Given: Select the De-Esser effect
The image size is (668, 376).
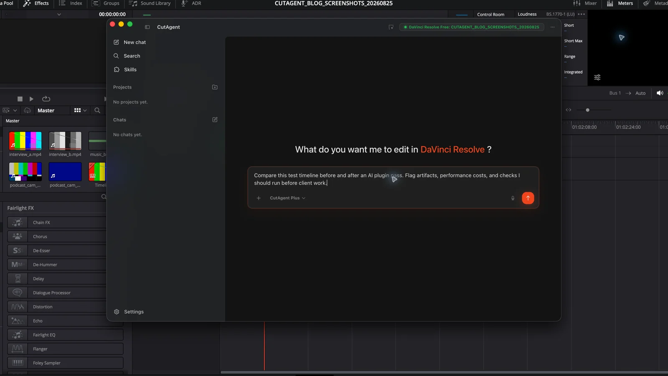Looking at the screenshot, I should (x=65, y=251).
